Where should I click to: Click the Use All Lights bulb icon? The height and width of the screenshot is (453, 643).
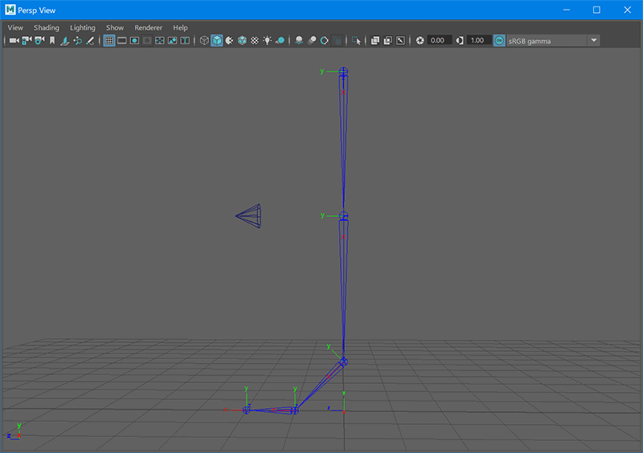point(268,41)
